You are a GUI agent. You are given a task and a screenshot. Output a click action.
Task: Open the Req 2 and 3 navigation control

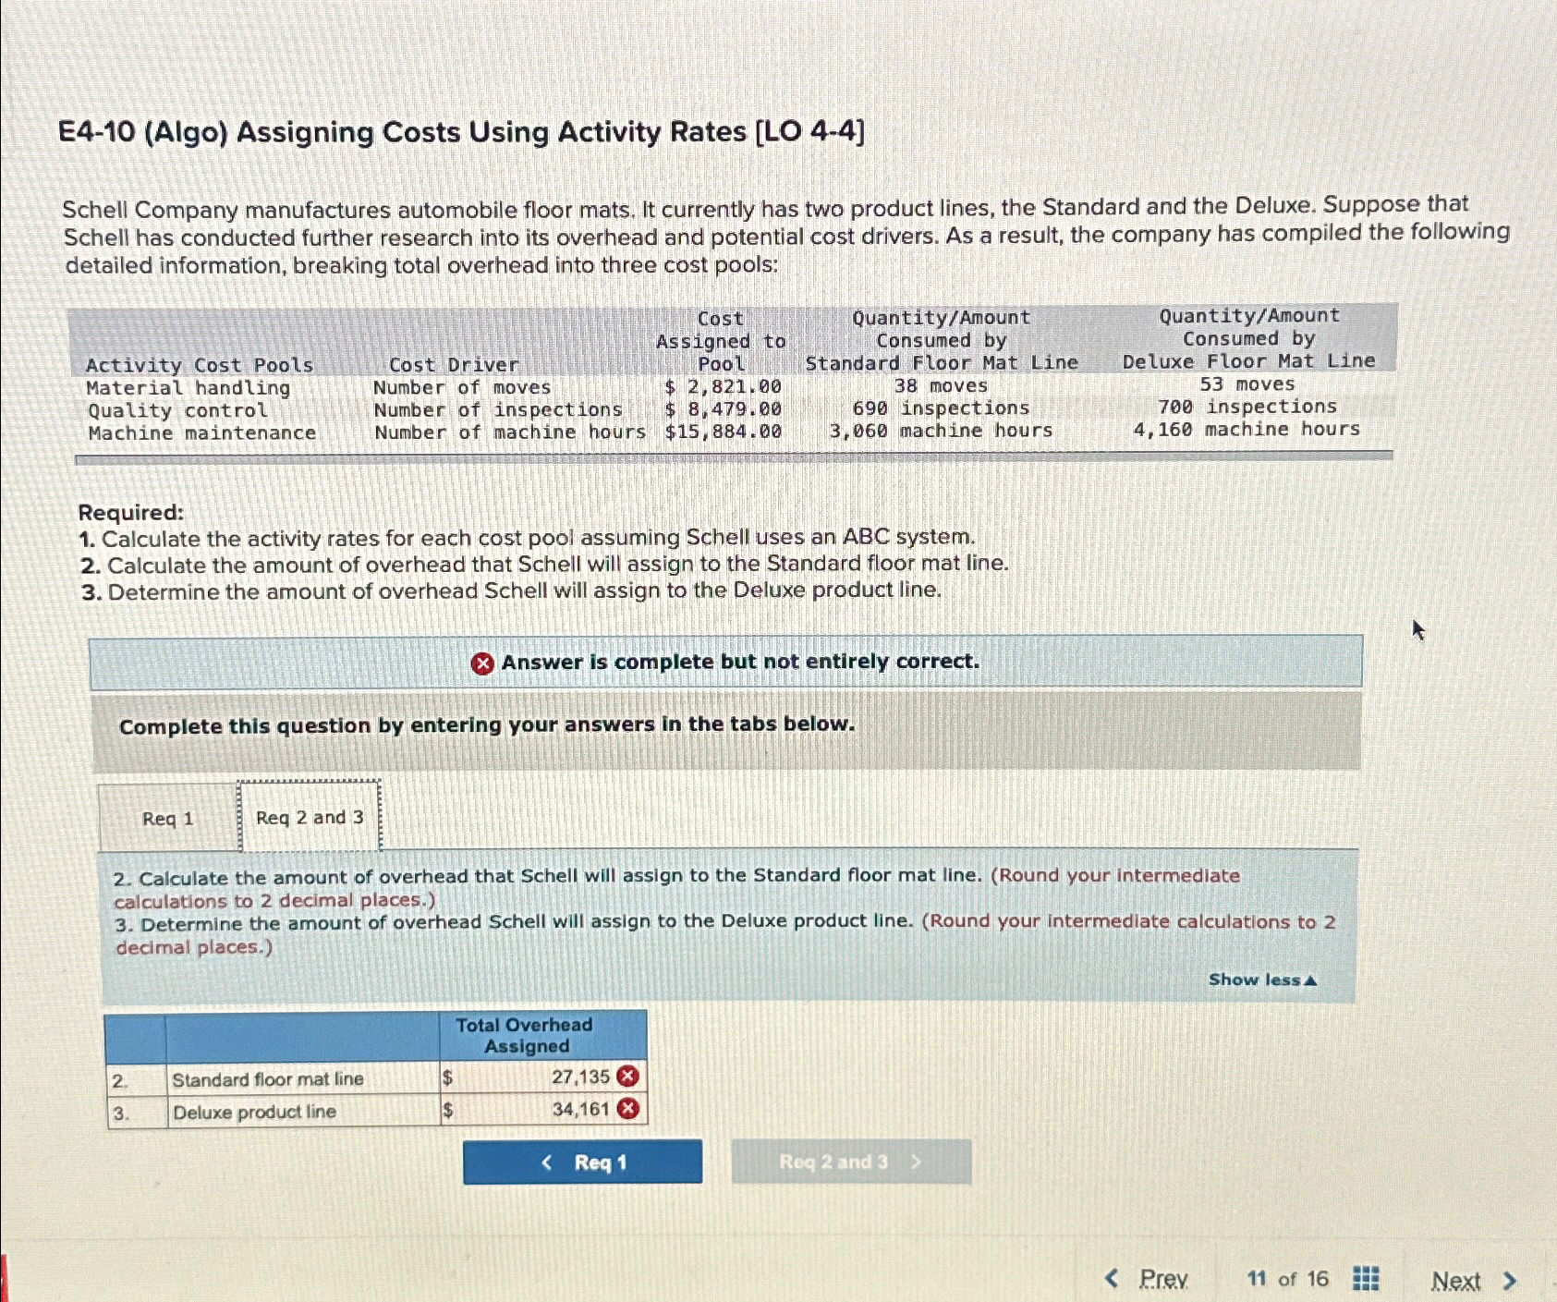(x=850, y=1162)
